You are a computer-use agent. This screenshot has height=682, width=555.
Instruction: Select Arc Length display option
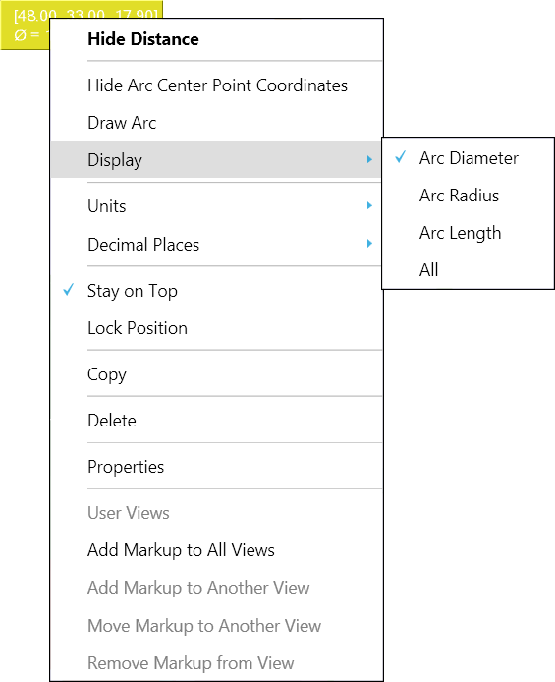[x=468, y=233]
